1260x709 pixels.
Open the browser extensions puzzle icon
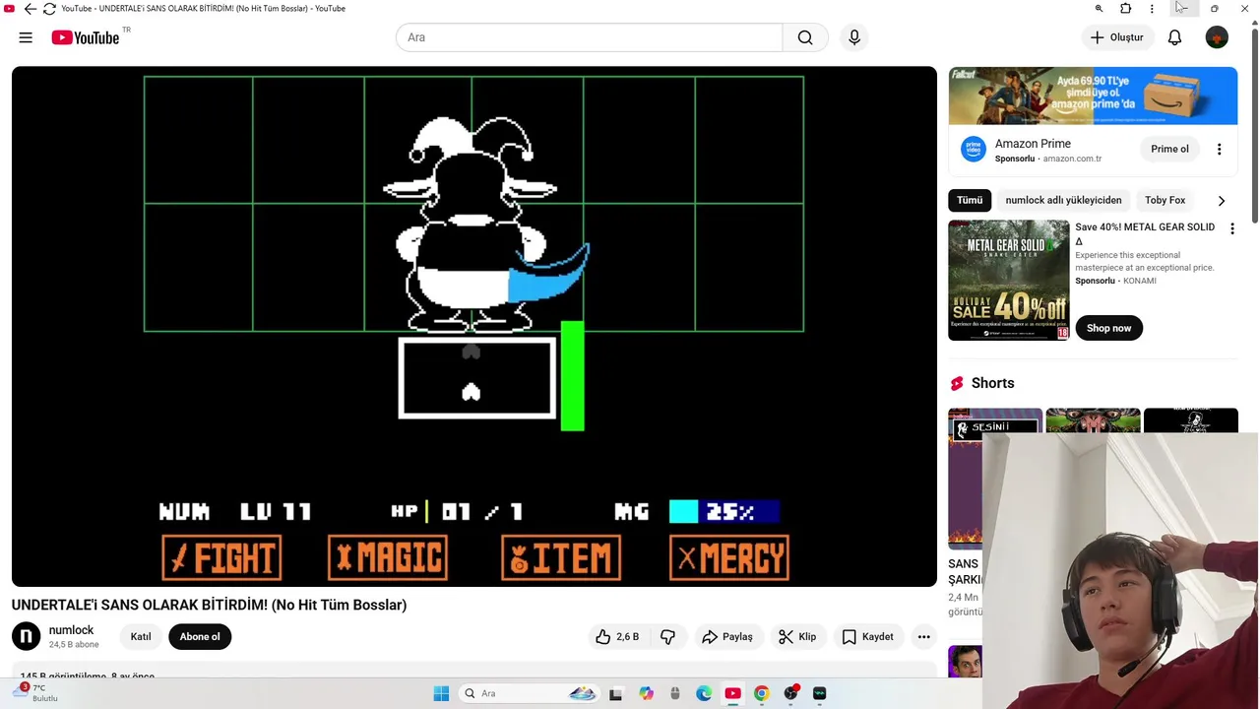point(1125,9)
